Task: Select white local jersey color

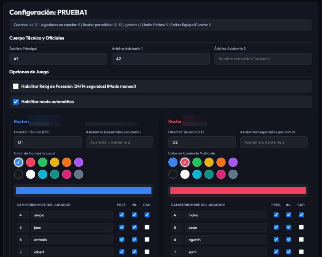Action: point(31,174)
